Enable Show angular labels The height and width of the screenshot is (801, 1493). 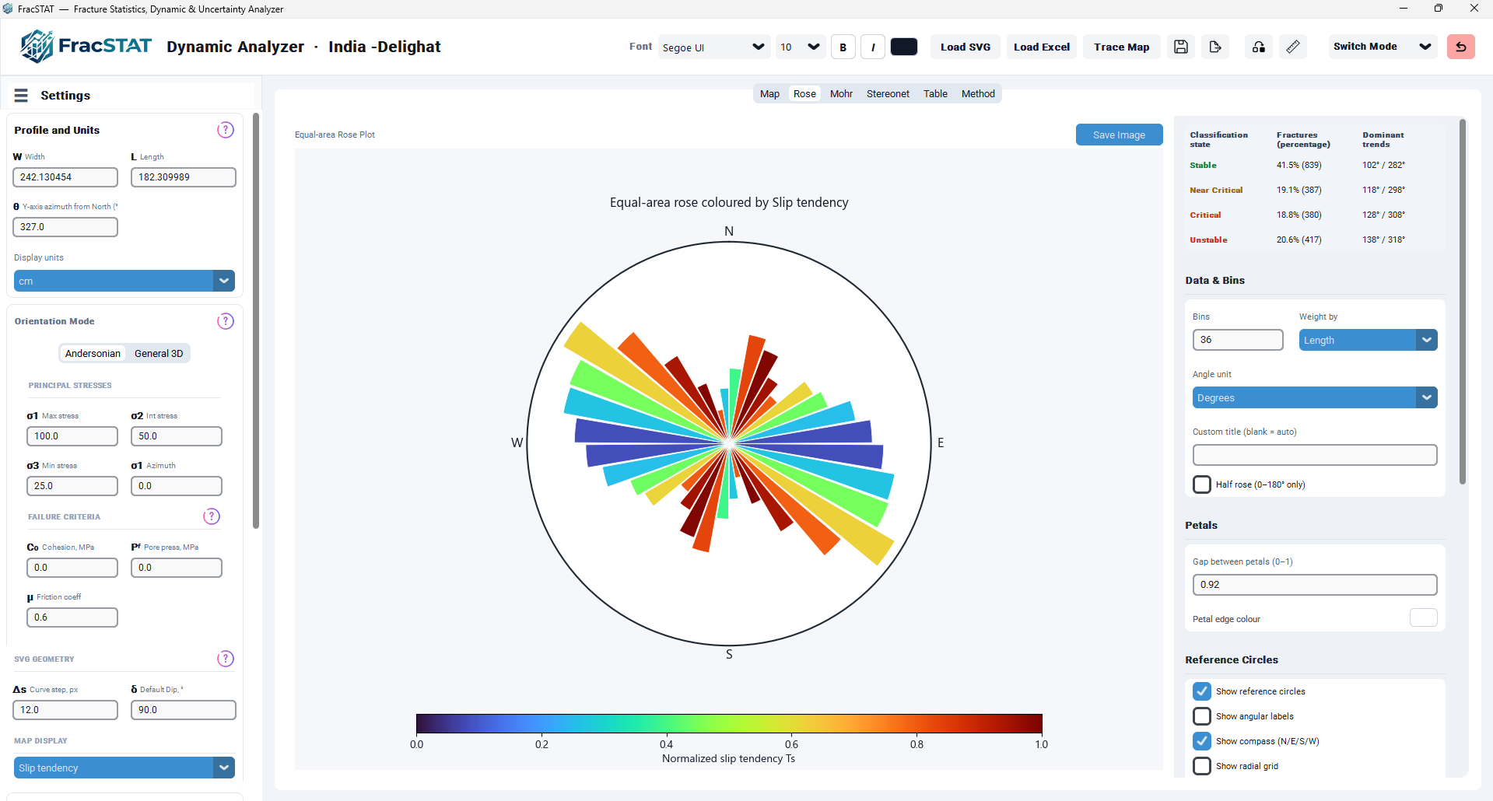click(1202, 716)
